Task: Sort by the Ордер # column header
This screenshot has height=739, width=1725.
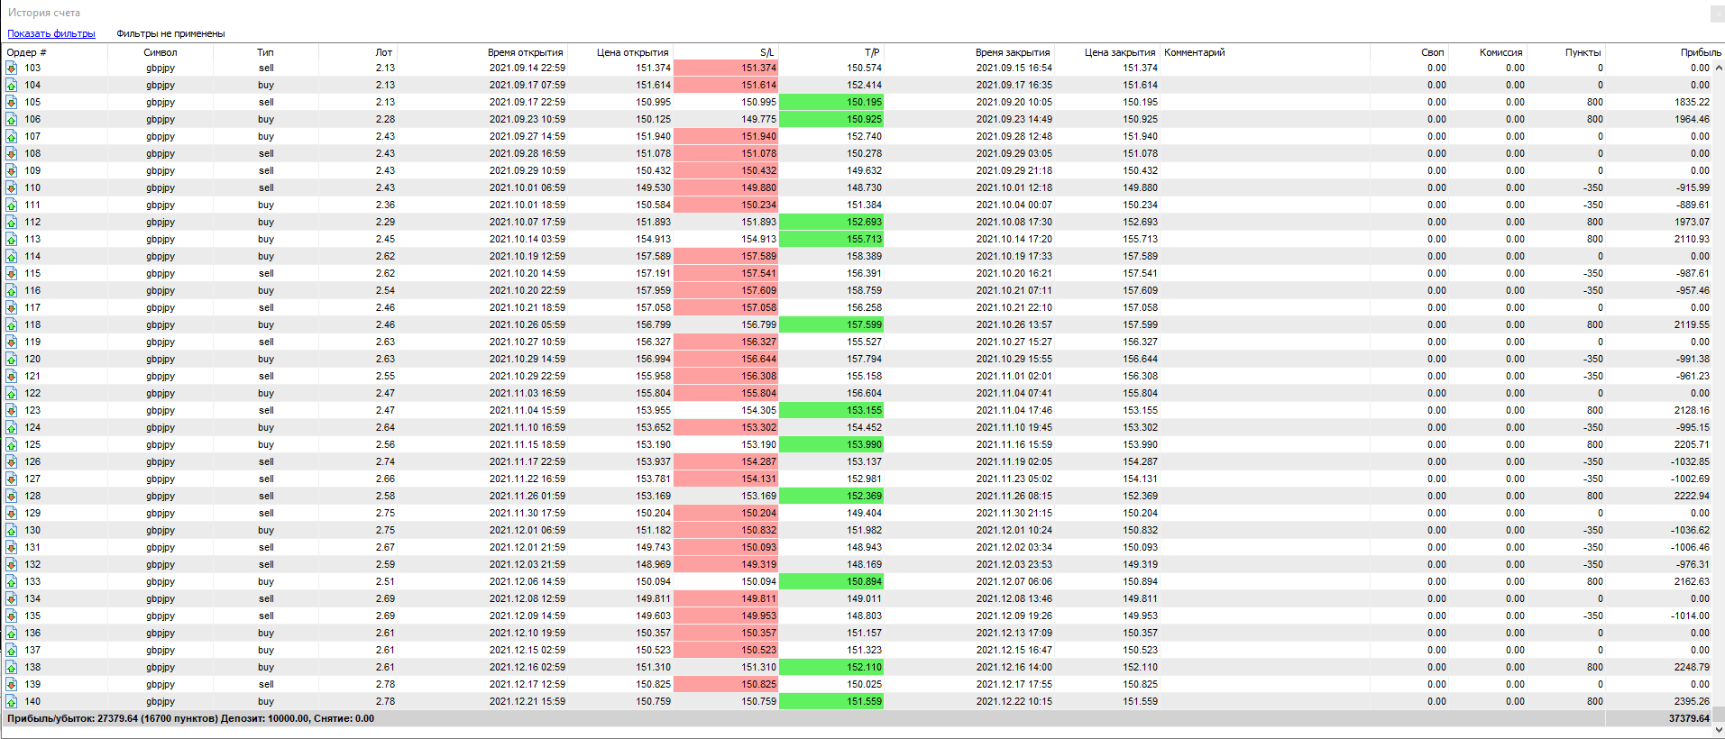Action: (x=27, y=52)
